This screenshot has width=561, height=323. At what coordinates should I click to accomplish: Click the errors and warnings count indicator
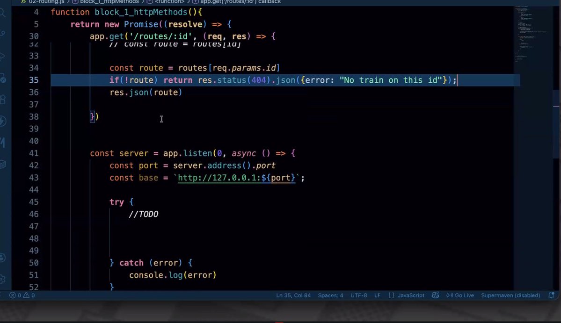point(22,295)
